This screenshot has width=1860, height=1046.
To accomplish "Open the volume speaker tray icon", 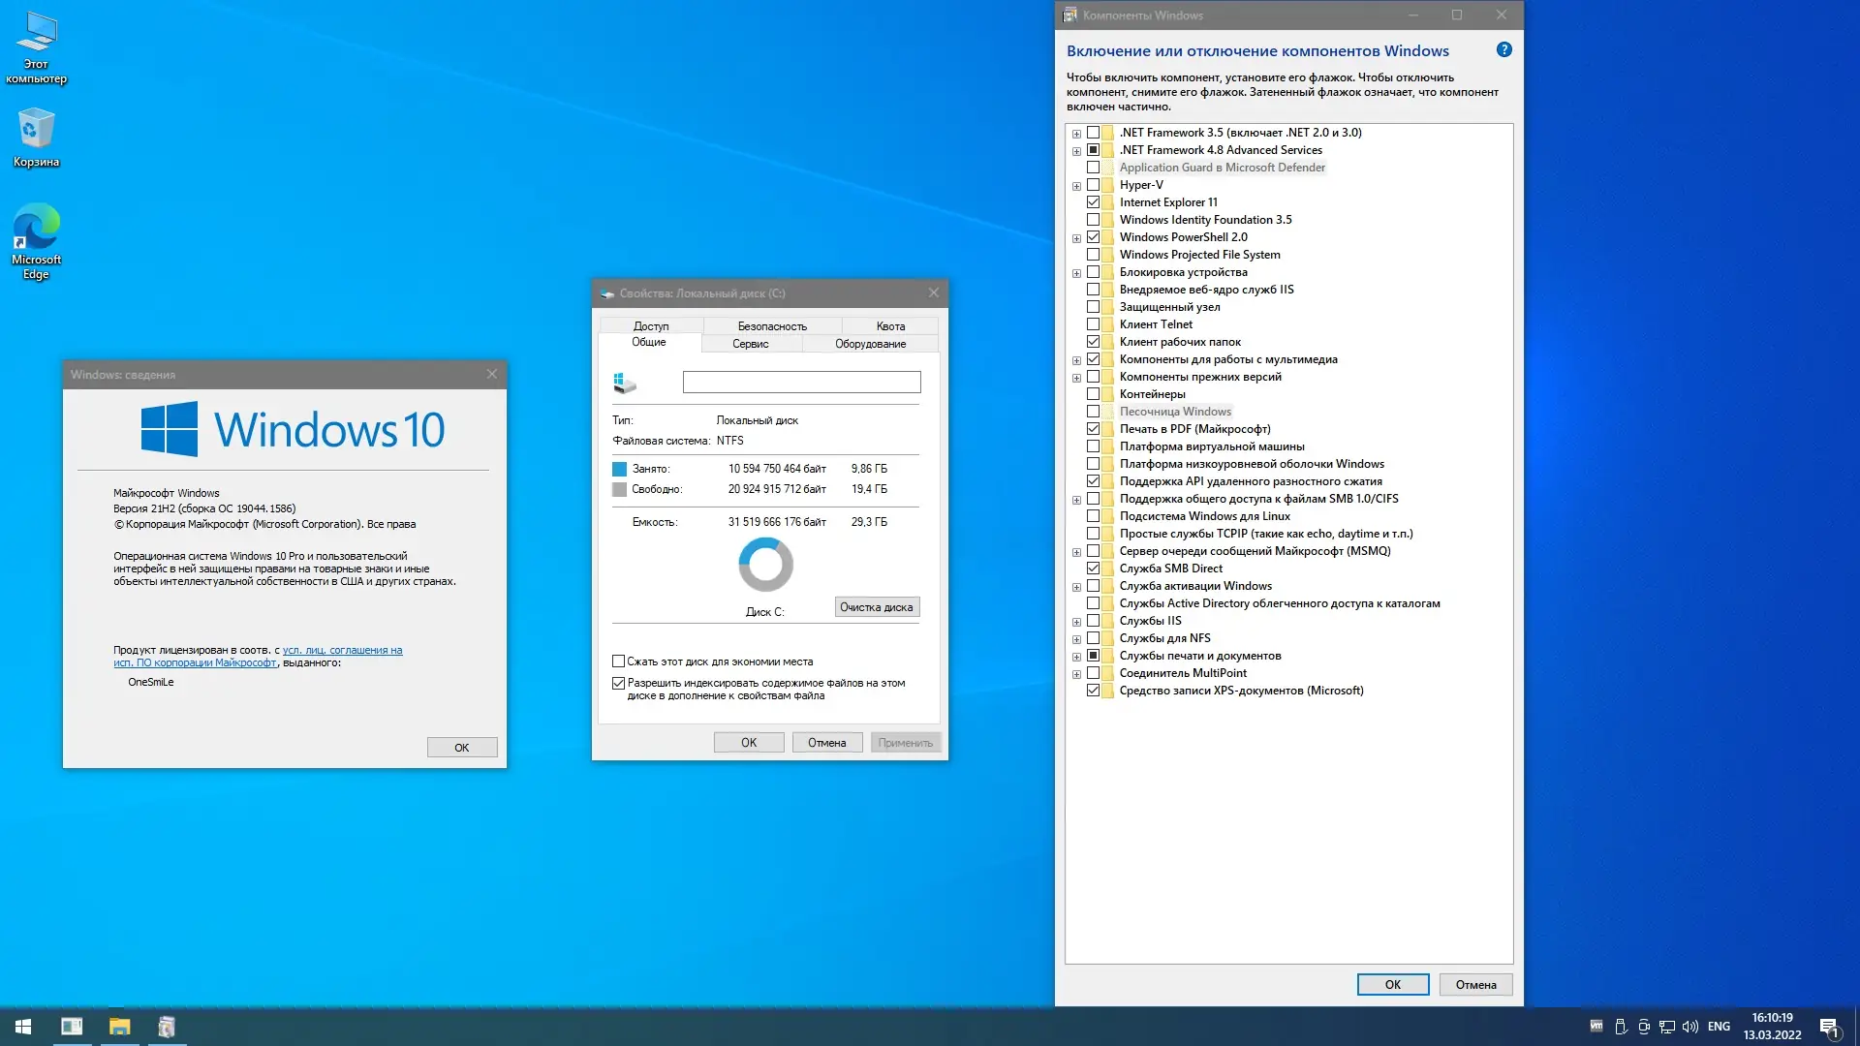I will tap(1690, 1027).
